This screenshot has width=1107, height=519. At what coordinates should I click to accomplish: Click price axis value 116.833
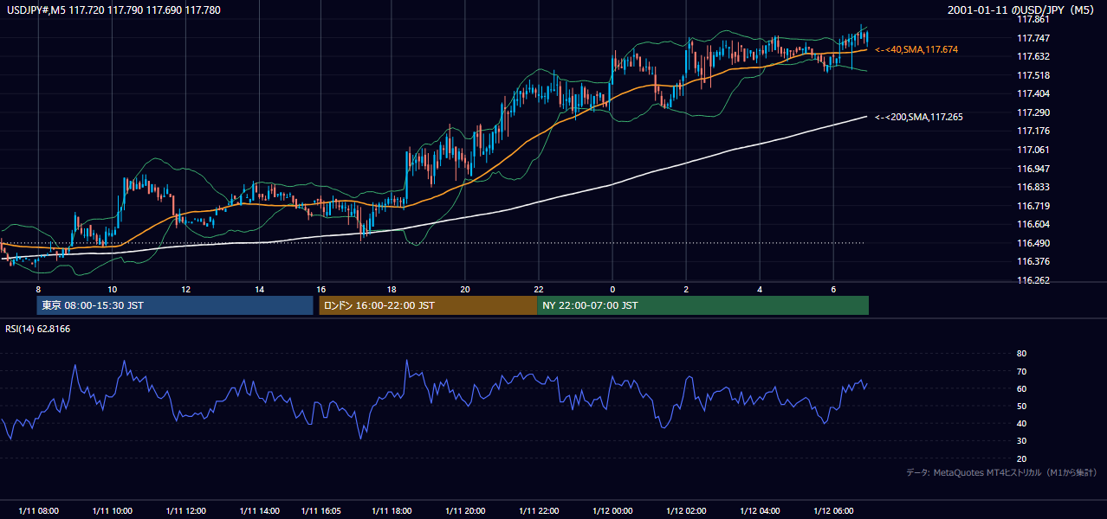[x=1033, y=187]
